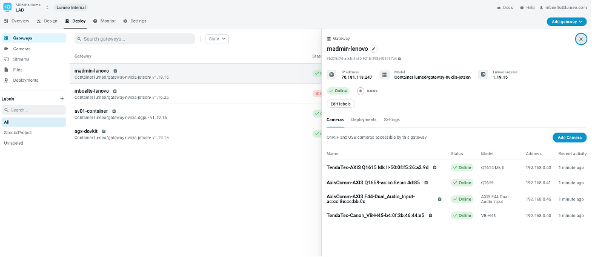Switch to panel Settings tab
The width and height of the screenshot is (592, 257).
[x=391, y=119]
